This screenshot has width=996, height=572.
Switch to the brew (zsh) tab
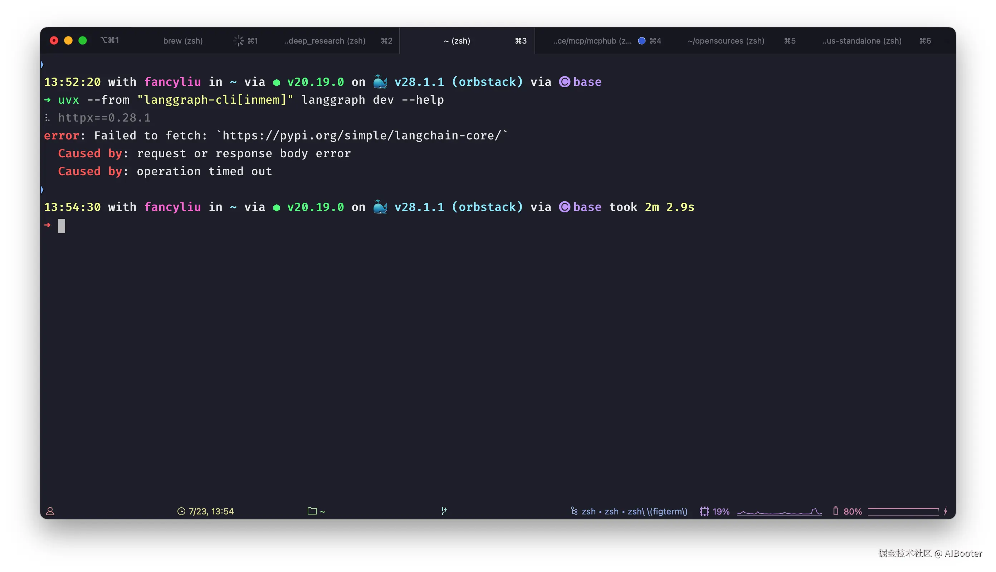(x=183, y=41)
